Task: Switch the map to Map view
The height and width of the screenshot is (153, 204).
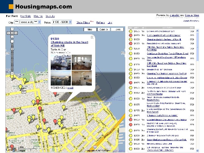Action: (x=90, y=29)
